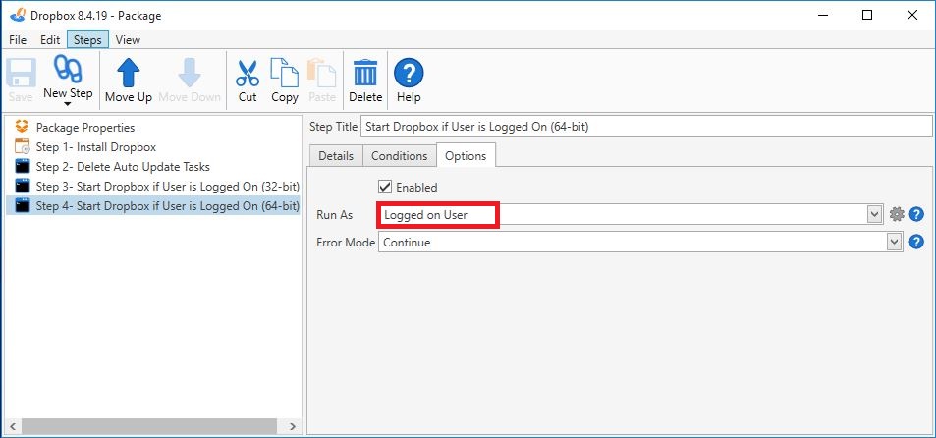Click the Move Down arrow icon
Screen dimensions: 936x438
point(190,73)
